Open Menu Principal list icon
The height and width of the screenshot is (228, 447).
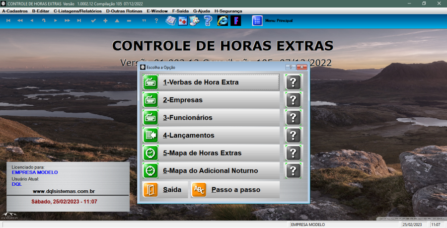pyautogui.click(x=257, y=20)
